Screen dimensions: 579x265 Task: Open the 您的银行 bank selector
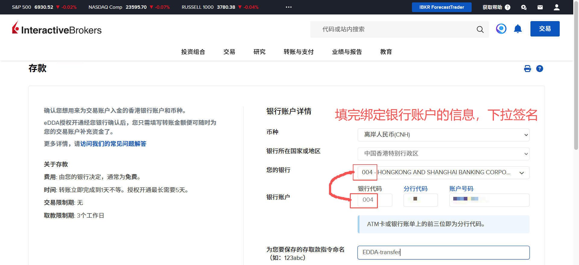(x=443, y=173)
